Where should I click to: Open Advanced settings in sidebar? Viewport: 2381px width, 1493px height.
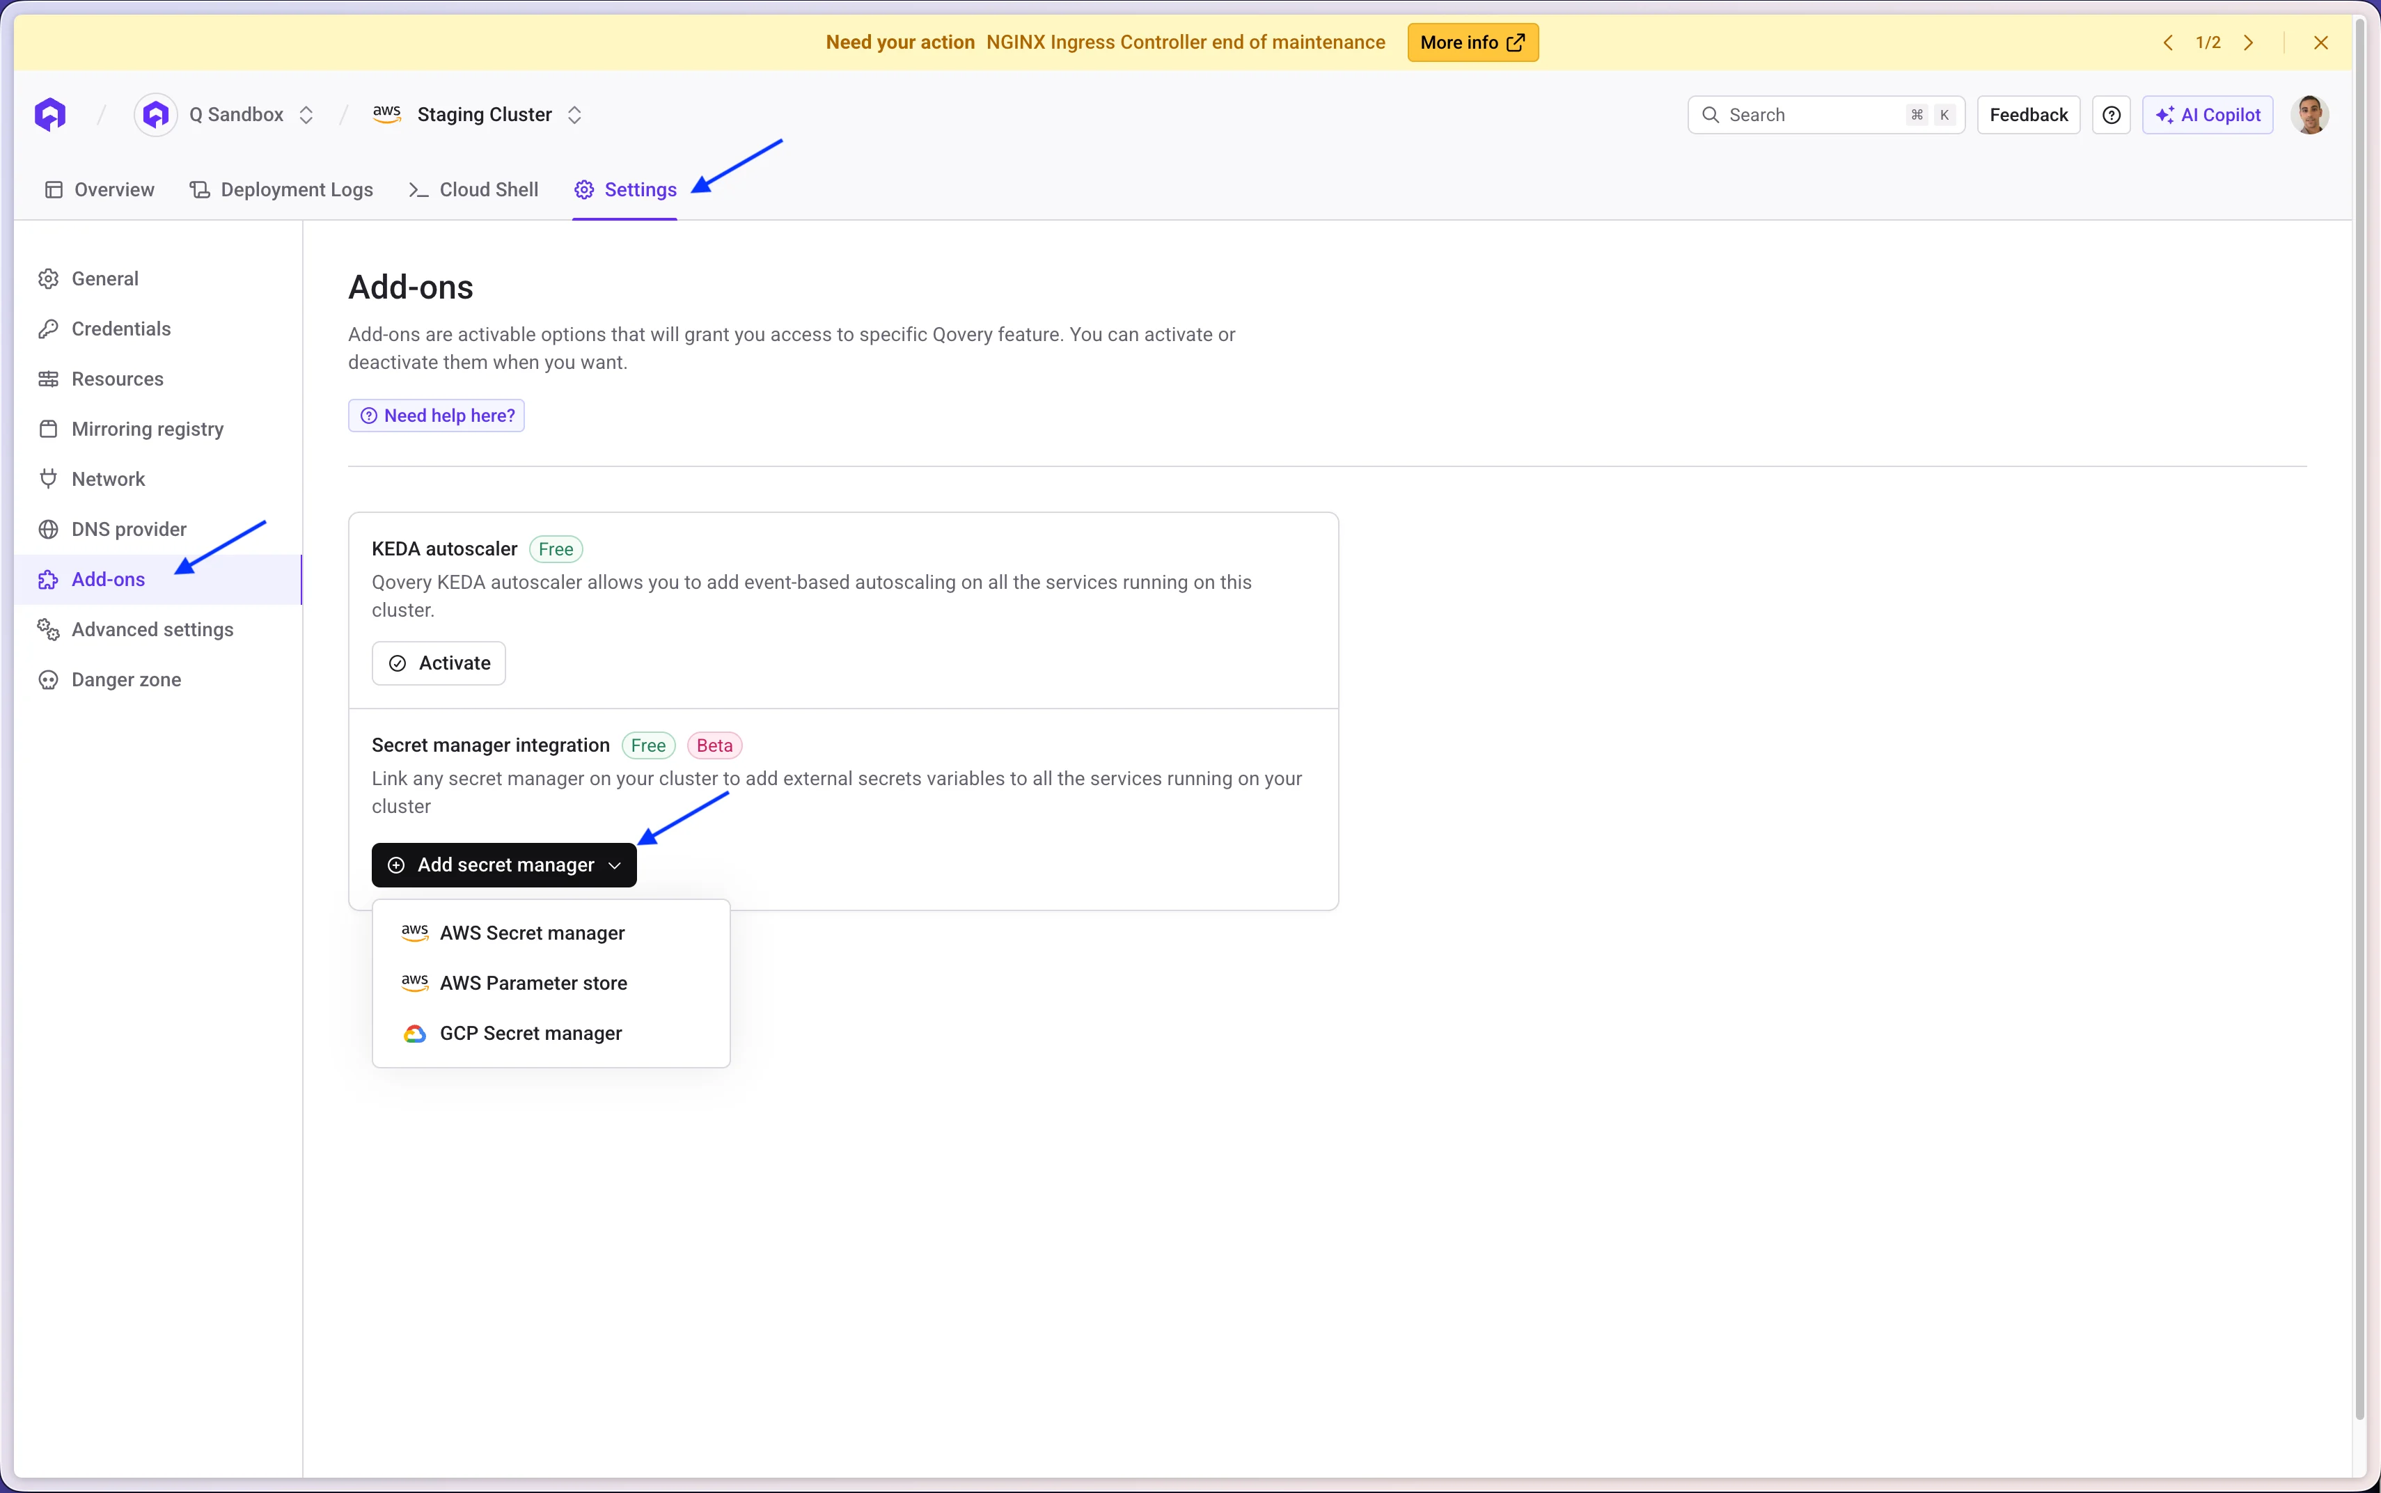coord(158,629)
